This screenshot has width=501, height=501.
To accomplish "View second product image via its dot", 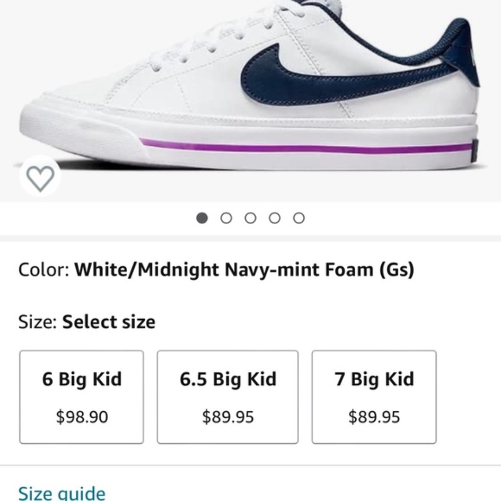I will coord(226,217).
